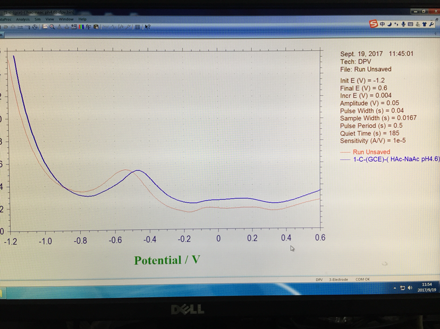Screen dimensions: 440x329
Task: Click the Tech: DPV text
Action: pos(356,62)
